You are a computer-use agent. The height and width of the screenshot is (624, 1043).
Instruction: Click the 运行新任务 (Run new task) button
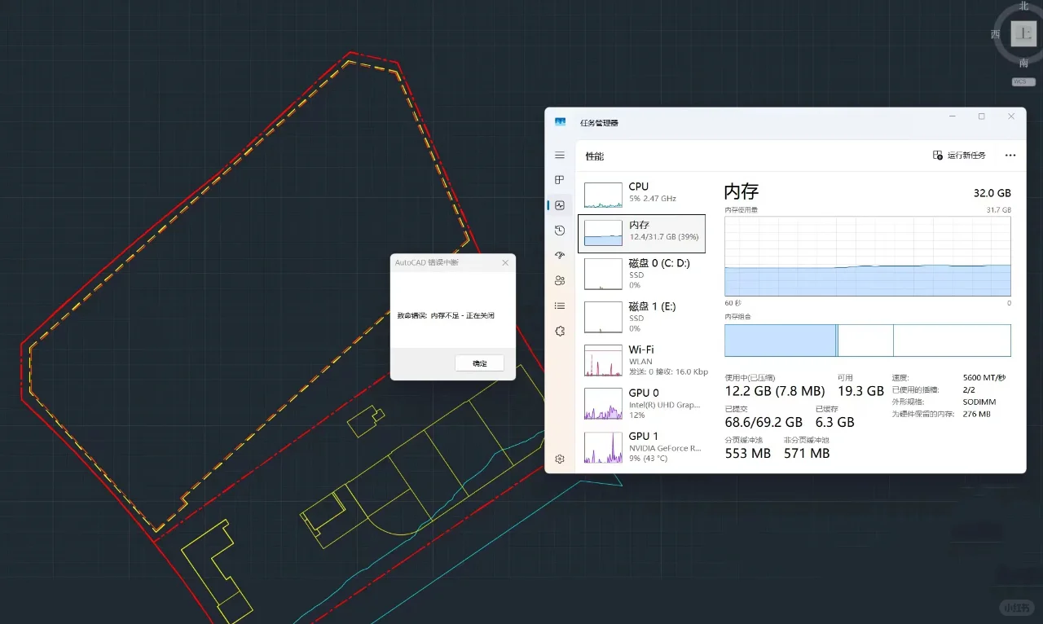[x=962, y=155]
